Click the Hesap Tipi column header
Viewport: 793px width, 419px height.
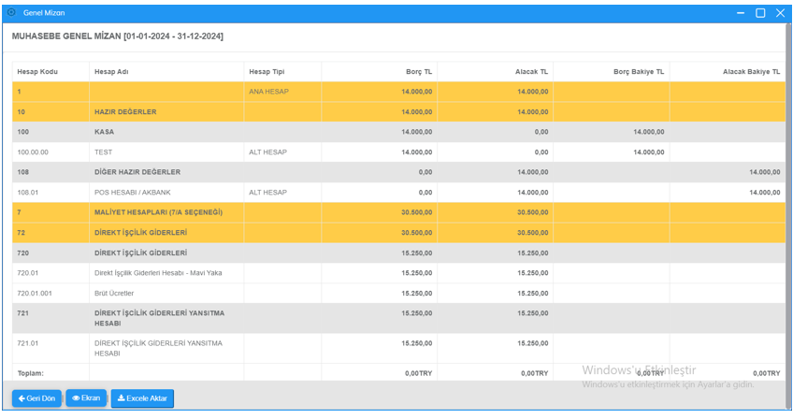point(267,71)
